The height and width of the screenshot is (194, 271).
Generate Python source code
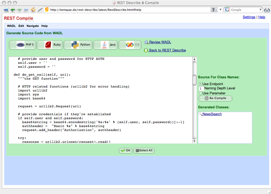tap(78, 45)
